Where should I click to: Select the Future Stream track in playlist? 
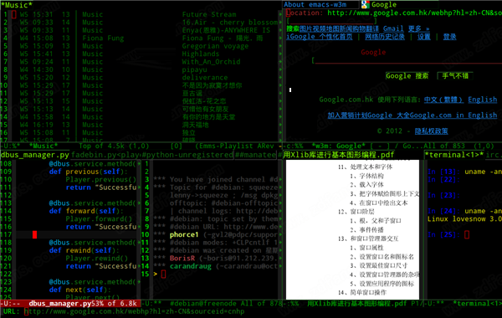pos(209,14)
